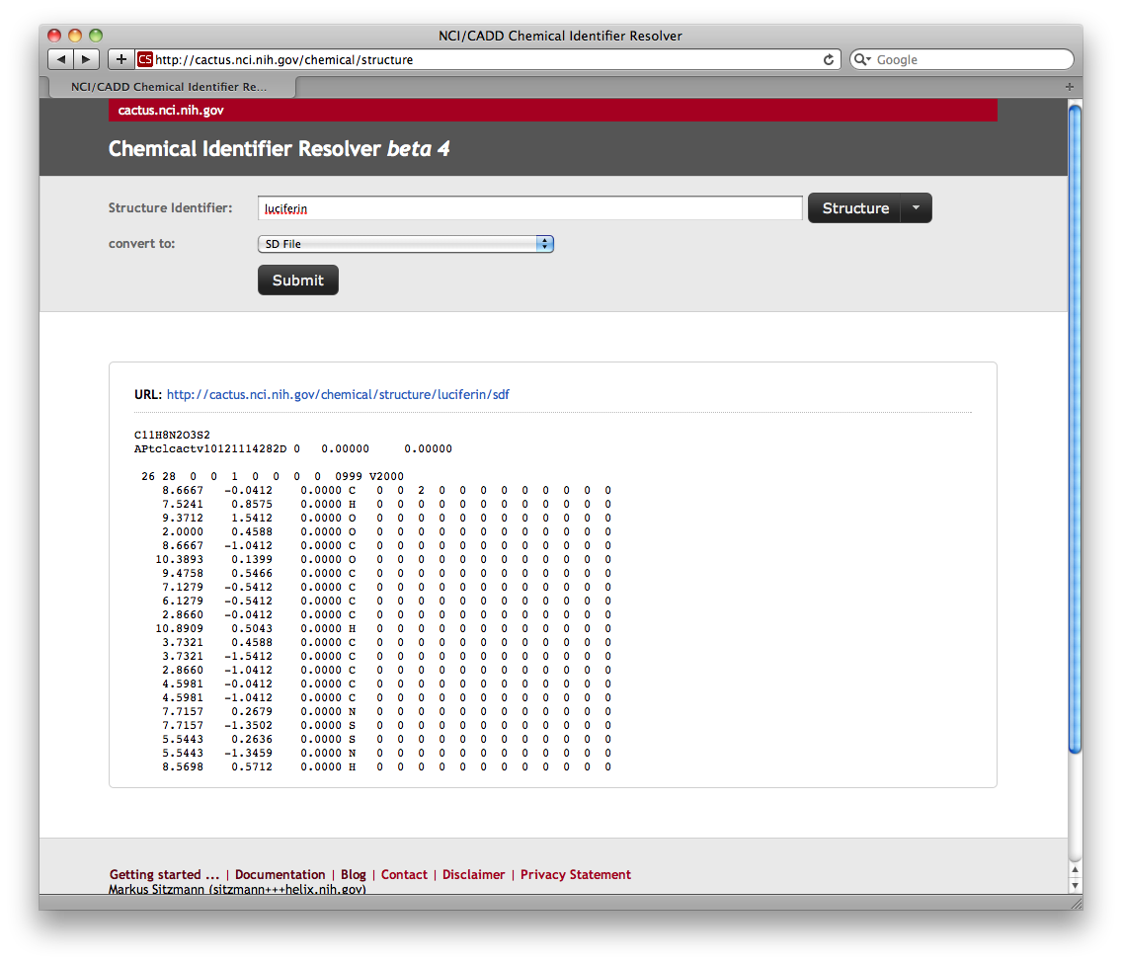The width and height of the screenshot is (1122, 964).
Task: Click the vertical scrollbar thumb
Action: [x=1075, y=430]
